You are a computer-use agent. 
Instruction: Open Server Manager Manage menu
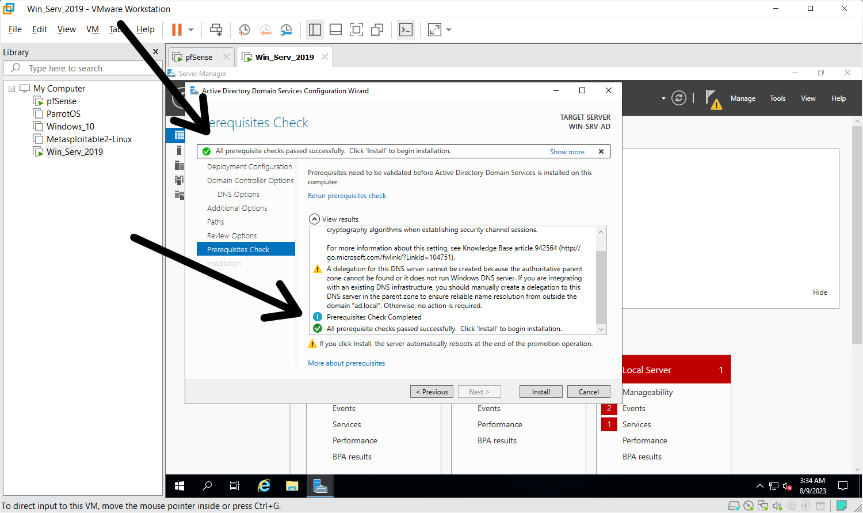coord(743,98)
